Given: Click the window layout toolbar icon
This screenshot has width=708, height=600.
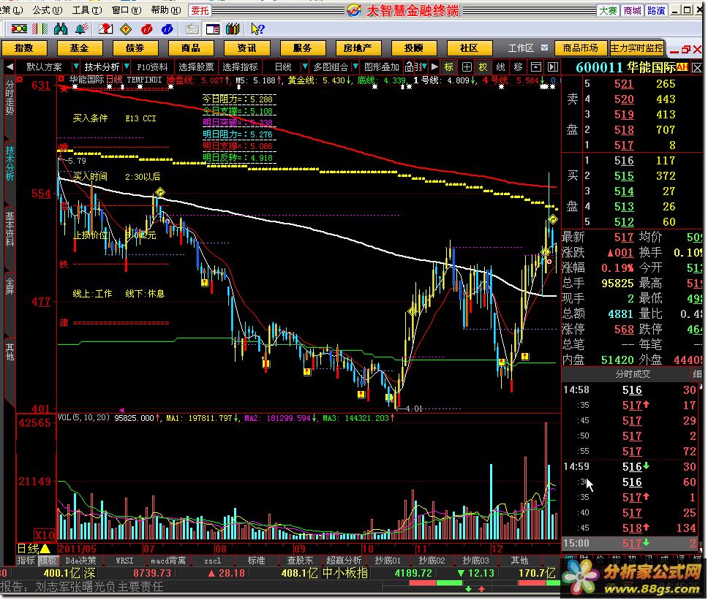Looking at the screenshot, I should pos(213,29).
